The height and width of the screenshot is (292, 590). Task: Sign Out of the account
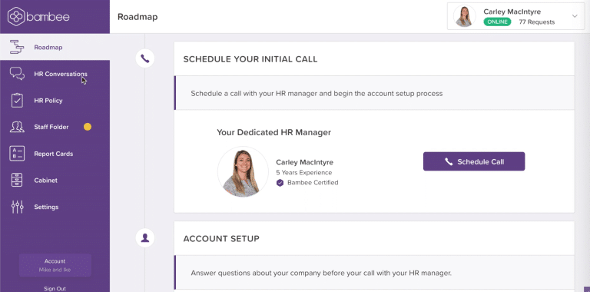(55, 289)
